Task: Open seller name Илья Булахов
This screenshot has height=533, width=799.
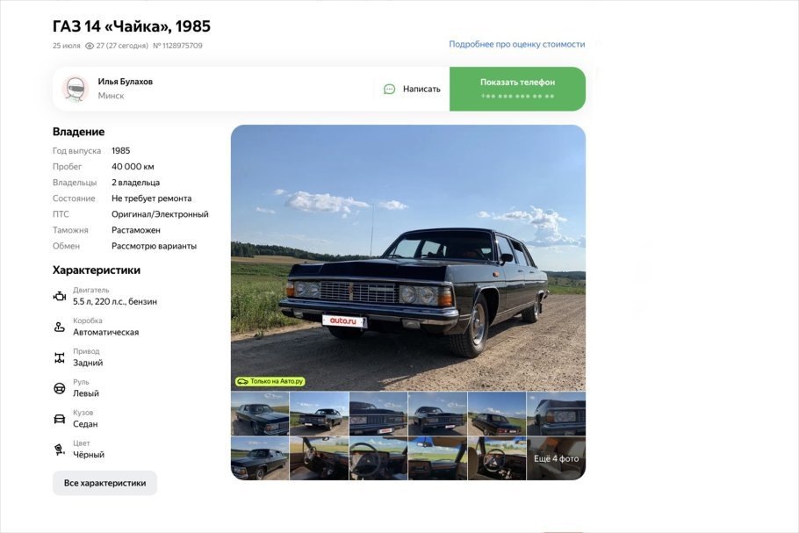Action: point(126,82)
